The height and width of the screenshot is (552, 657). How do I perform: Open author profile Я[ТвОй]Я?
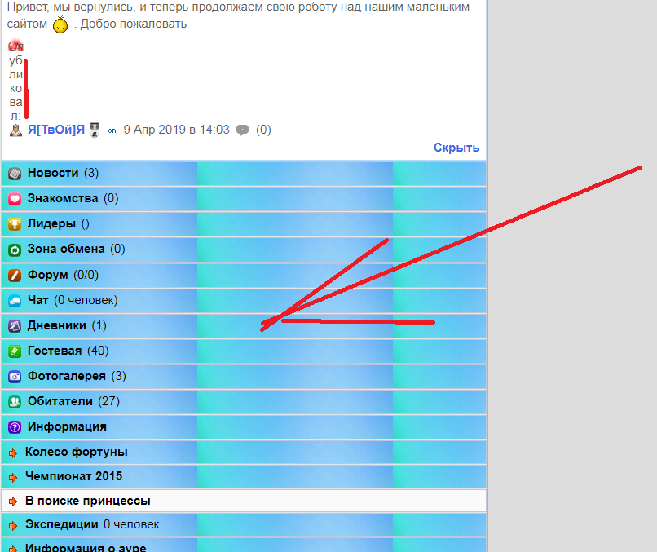(55, 130)
